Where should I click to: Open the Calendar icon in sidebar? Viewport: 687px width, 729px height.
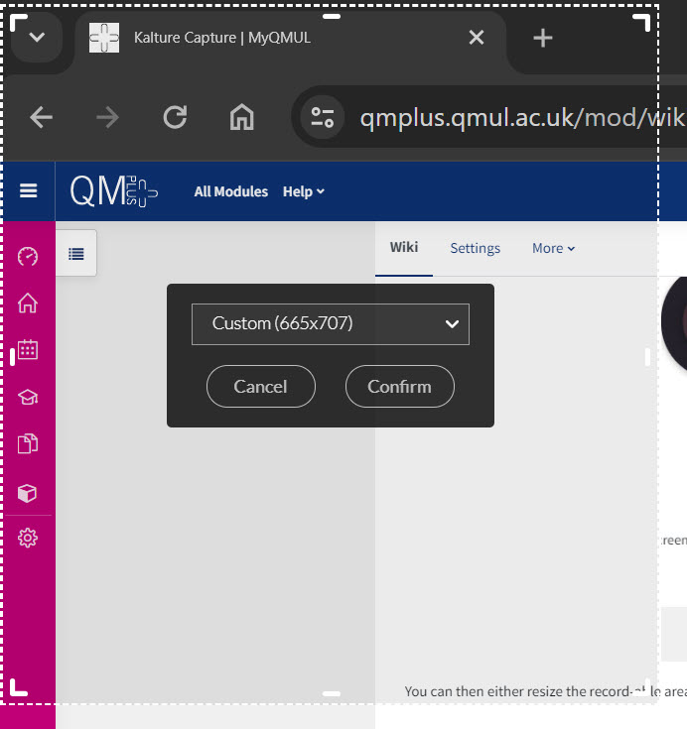point(28,349)
